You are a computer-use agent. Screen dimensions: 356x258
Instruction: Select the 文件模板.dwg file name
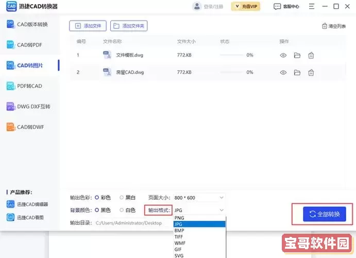tap(130, 55)
